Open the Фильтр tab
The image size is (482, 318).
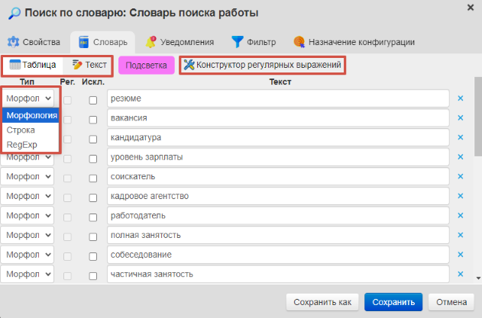pos(254,42)
